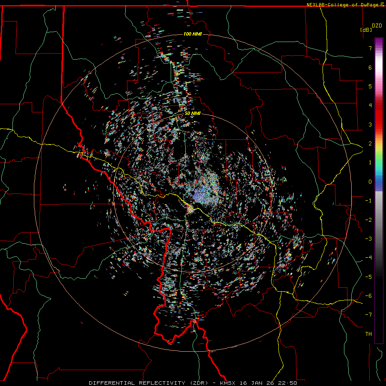Click the 100 NMI range ring label
This screenshot has height=386, width=386.
pyautogui.click(x=193, y=34)
